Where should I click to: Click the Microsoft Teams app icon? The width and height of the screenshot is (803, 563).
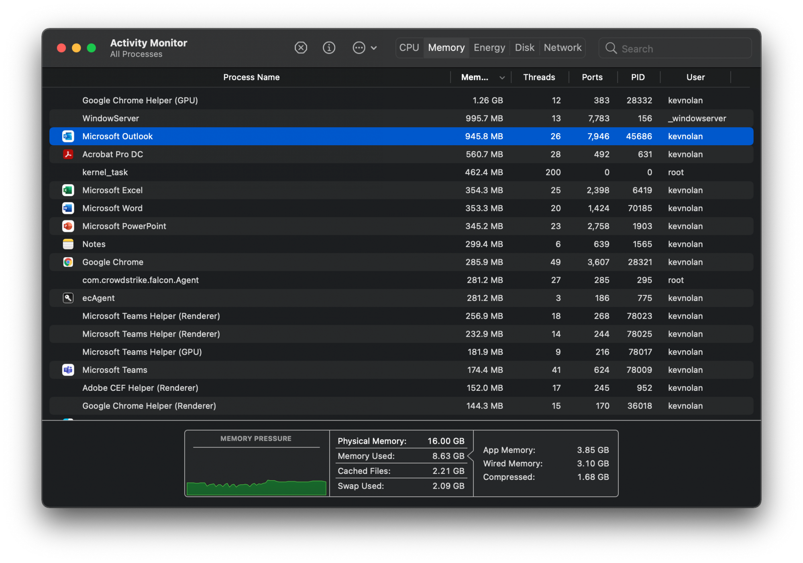click(68, 370)
